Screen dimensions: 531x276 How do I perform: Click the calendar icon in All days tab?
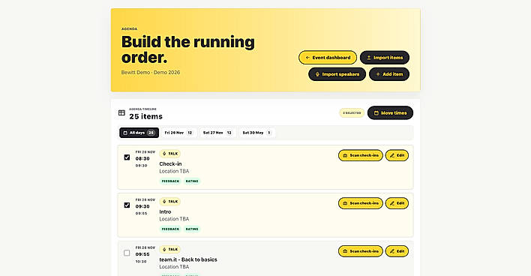[125, 133]
